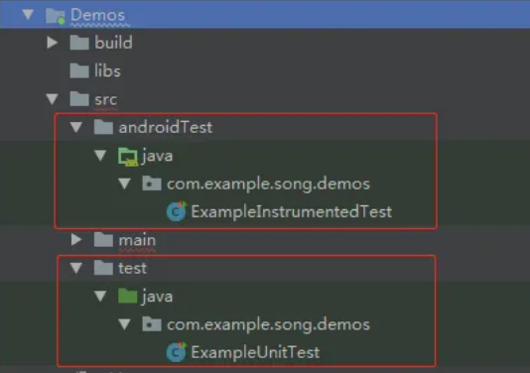Expand the main folder arrow

click(76, 239)
